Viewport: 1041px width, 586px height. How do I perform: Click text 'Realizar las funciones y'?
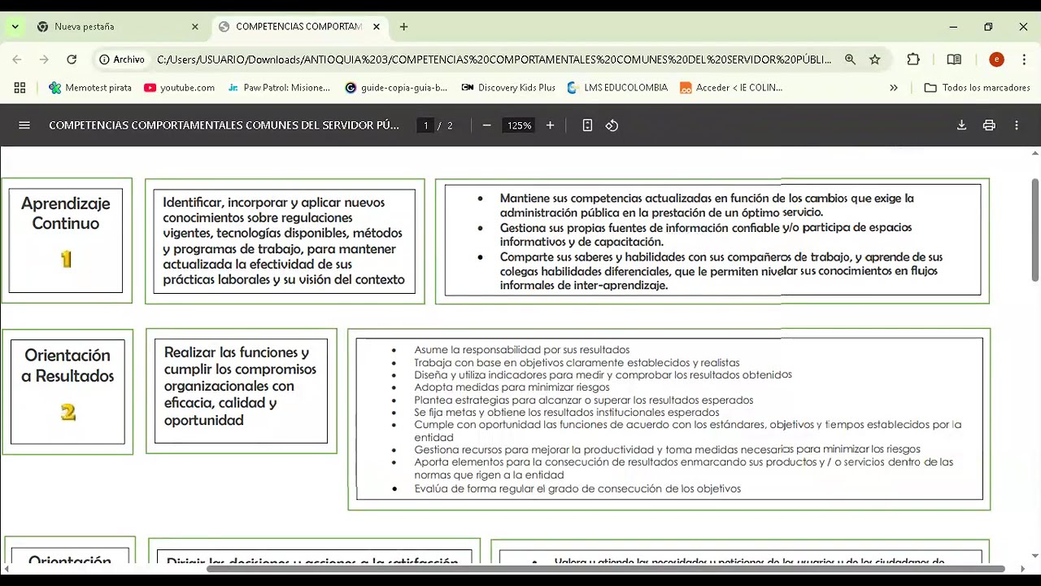click(237, 352)
